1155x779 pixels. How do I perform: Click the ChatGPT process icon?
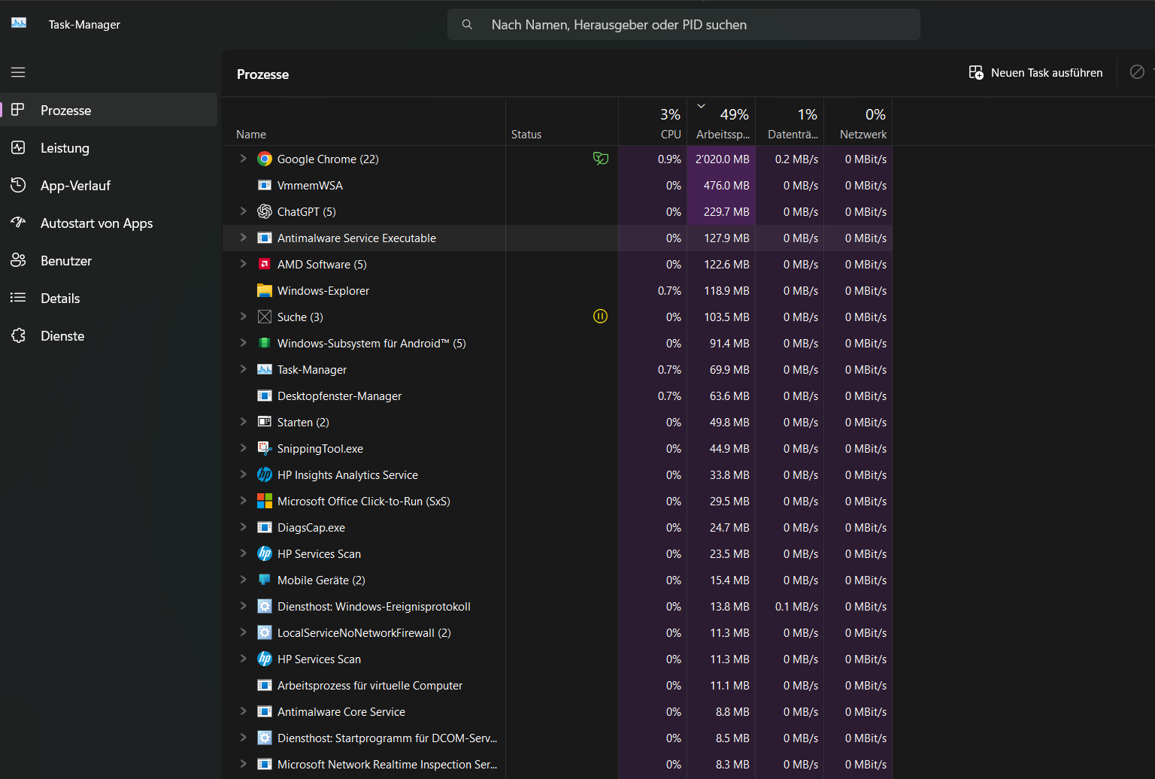(x=265, y=211)
